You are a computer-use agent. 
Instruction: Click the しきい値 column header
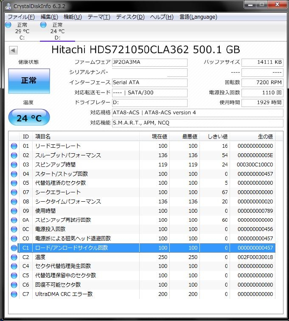pyautogui.click(x=215, y=137)
